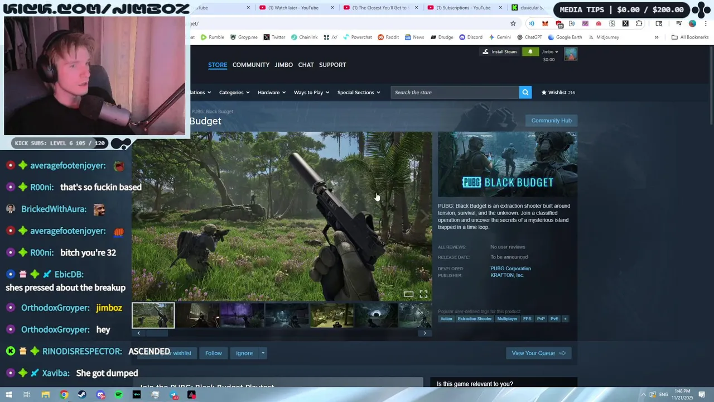The height and width of the screenshot is (402, 714).
Task: Open the Reddit bookmark
Action: coord(388,37)
